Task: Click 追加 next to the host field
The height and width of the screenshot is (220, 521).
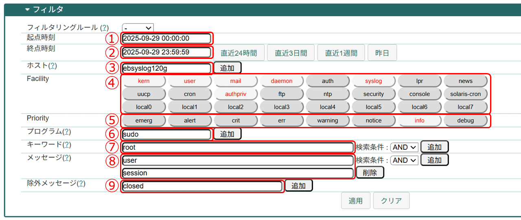Action: tap(227, 68)
